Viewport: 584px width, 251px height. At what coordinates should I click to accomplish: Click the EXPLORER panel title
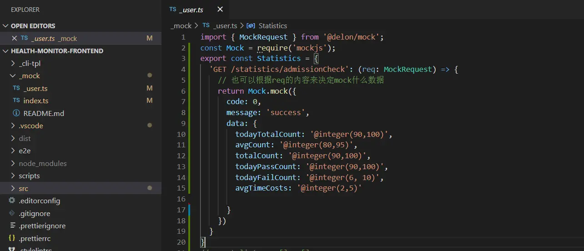coord(25,10)
